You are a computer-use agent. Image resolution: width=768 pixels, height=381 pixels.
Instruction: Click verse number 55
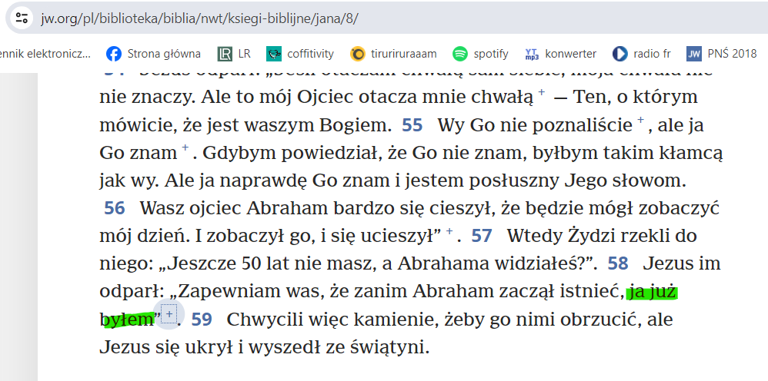tap(412, 124)
